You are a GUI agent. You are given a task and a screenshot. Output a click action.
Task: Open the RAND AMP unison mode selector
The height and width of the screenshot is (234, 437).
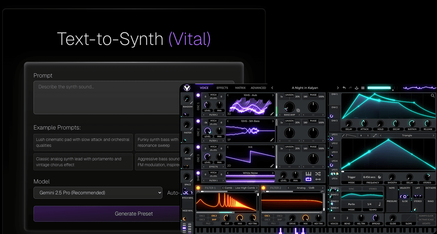[x=289, y=115]
